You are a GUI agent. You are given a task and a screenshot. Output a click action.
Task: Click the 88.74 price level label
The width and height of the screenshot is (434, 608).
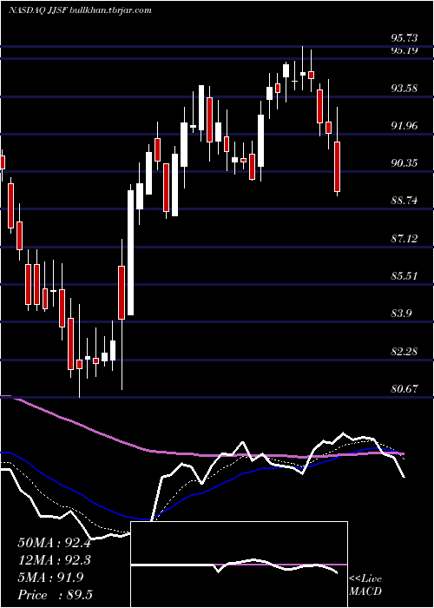404,201
